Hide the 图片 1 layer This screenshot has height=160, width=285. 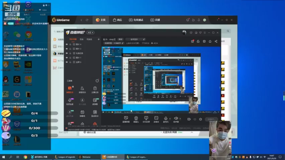coord(67,58)
